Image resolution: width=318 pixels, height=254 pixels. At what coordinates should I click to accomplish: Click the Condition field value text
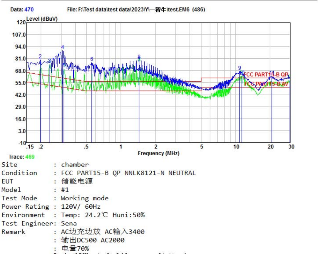tap(128, 173)
